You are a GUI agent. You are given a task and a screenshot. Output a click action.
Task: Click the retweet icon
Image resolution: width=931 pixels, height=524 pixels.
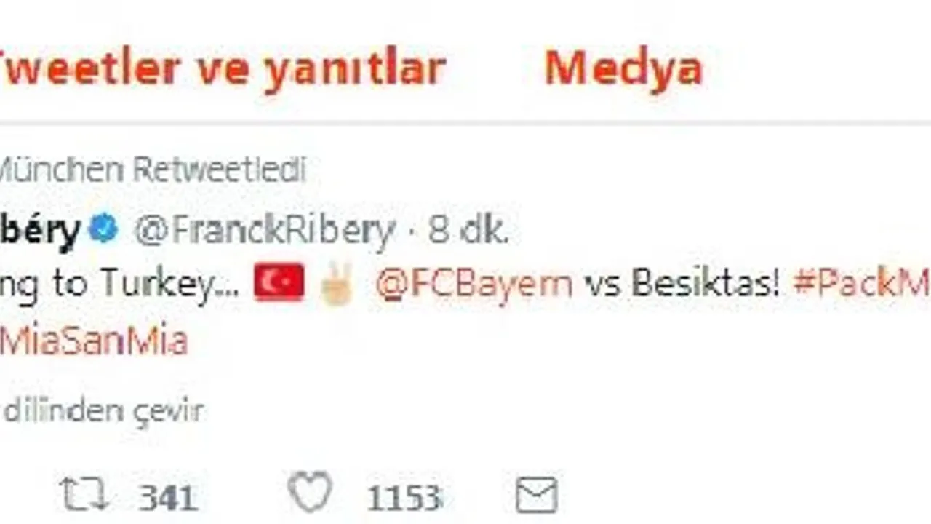point(85,496)
